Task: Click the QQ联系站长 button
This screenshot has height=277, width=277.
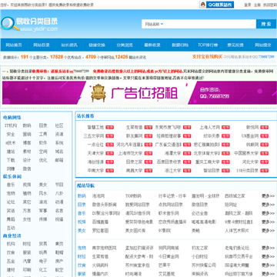Action: (x=217, y=5)
